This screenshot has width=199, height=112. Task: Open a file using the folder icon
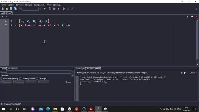7,9
